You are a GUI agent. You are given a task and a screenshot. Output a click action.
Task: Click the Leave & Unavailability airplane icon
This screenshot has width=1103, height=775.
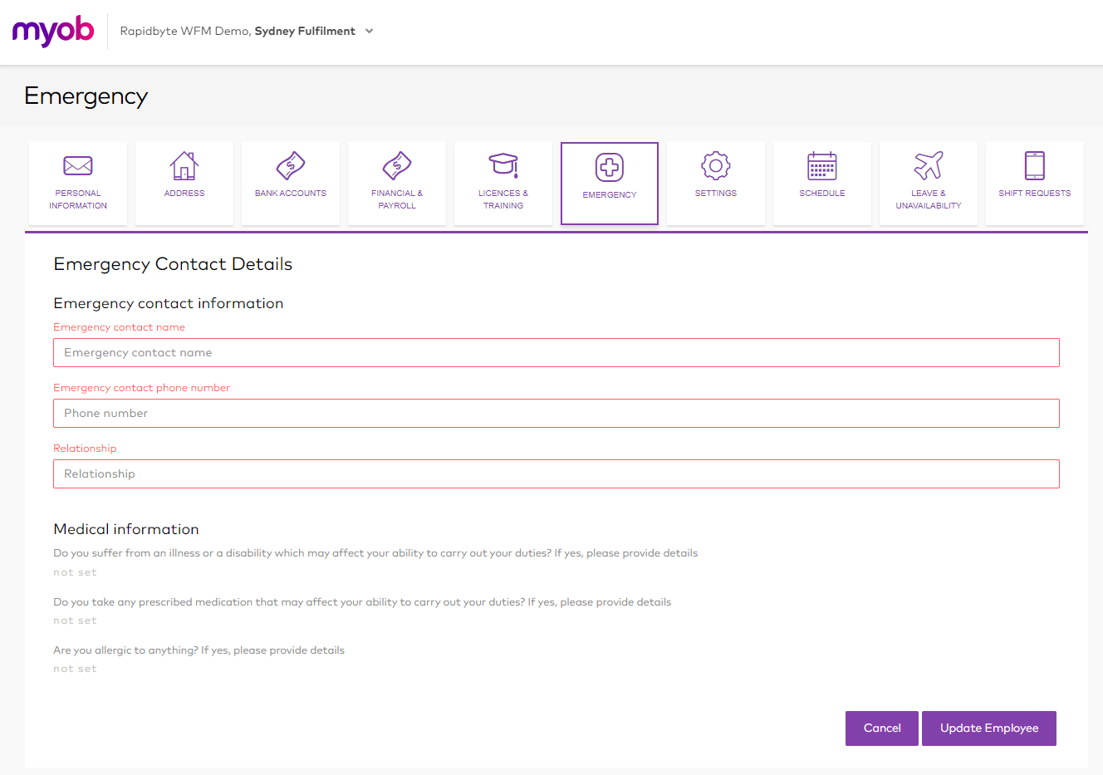click(928, 165)
